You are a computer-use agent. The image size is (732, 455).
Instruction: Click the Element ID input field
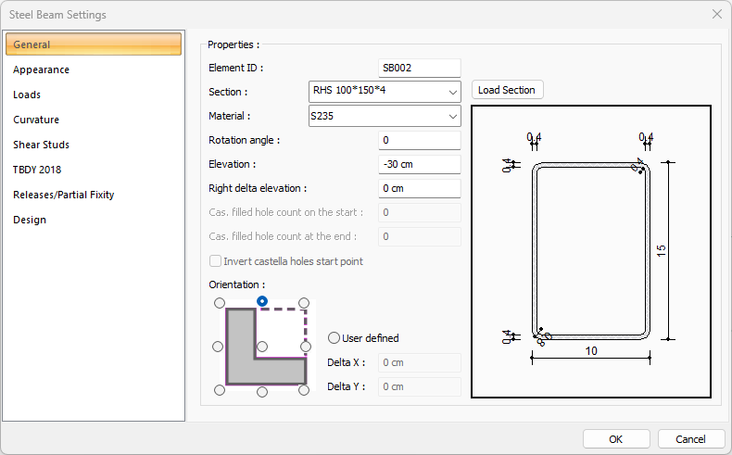click(420, 68)
